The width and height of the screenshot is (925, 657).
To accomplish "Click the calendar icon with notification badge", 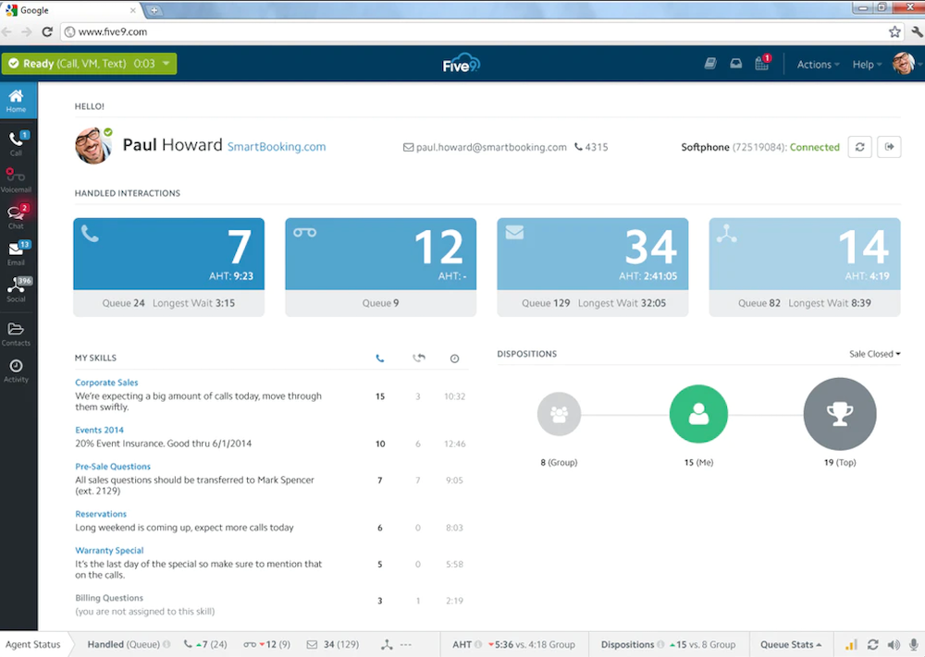I will coord(762,65).
